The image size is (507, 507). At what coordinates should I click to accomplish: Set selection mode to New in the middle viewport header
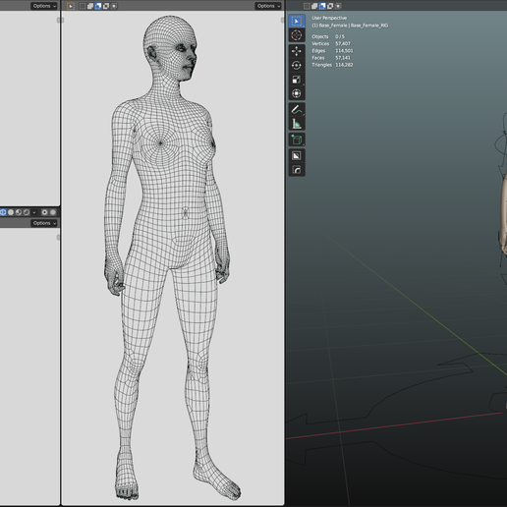click(83, 6)
